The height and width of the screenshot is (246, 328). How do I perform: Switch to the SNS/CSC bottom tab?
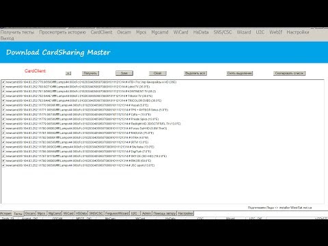[x=96, y=213]
